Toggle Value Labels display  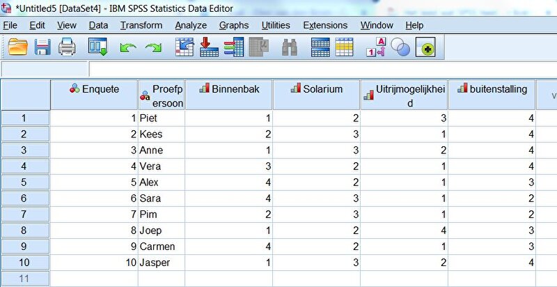point(376,47)
